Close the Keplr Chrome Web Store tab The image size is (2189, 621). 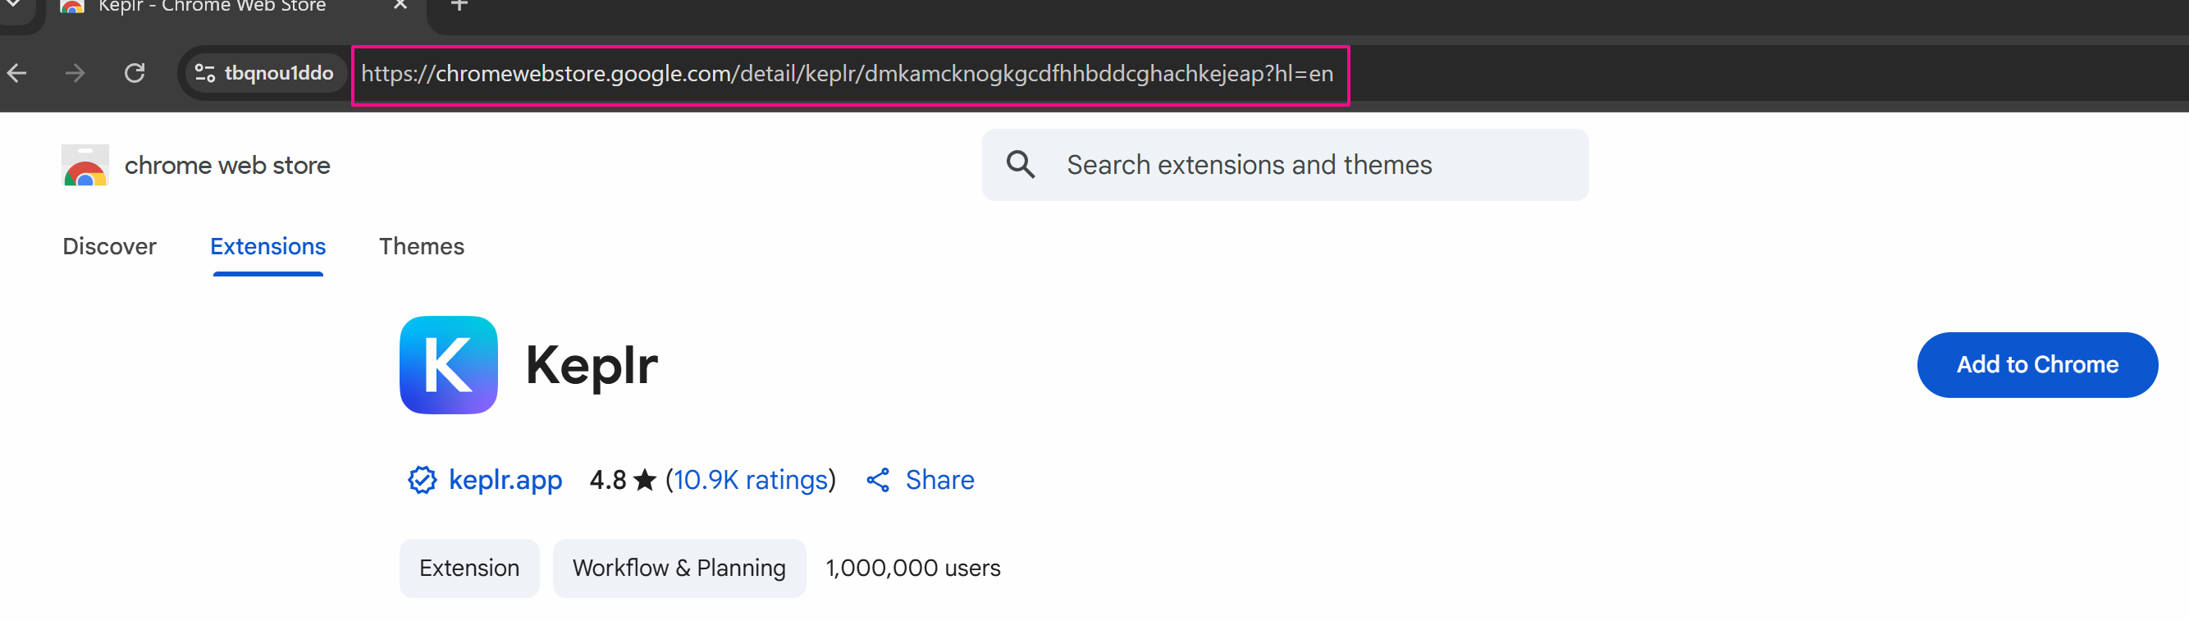[400, 6]
